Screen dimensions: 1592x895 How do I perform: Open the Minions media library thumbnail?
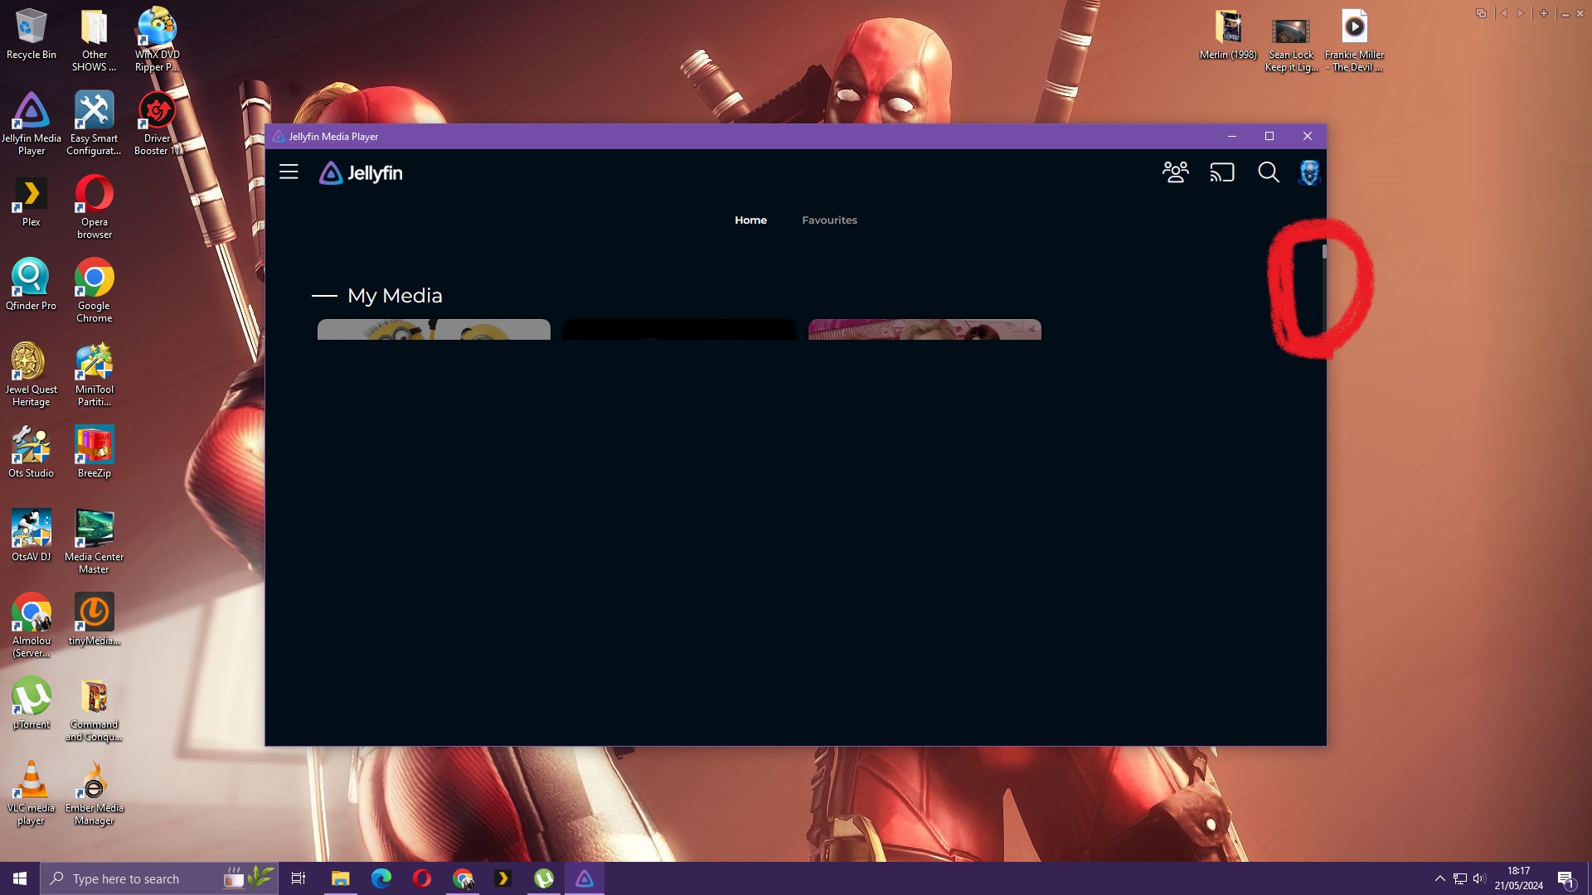pos(434,330)
